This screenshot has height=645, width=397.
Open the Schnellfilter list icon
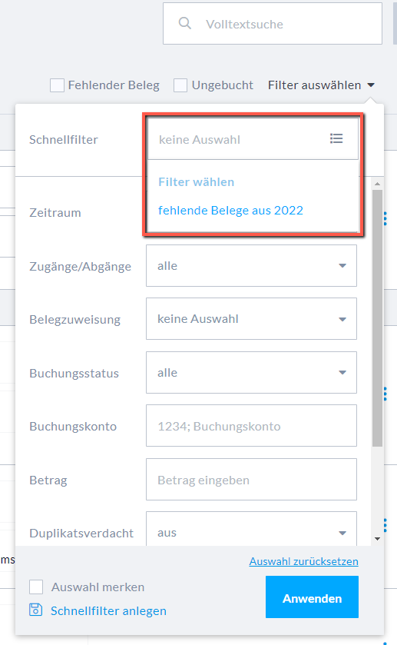click(336, 138)
